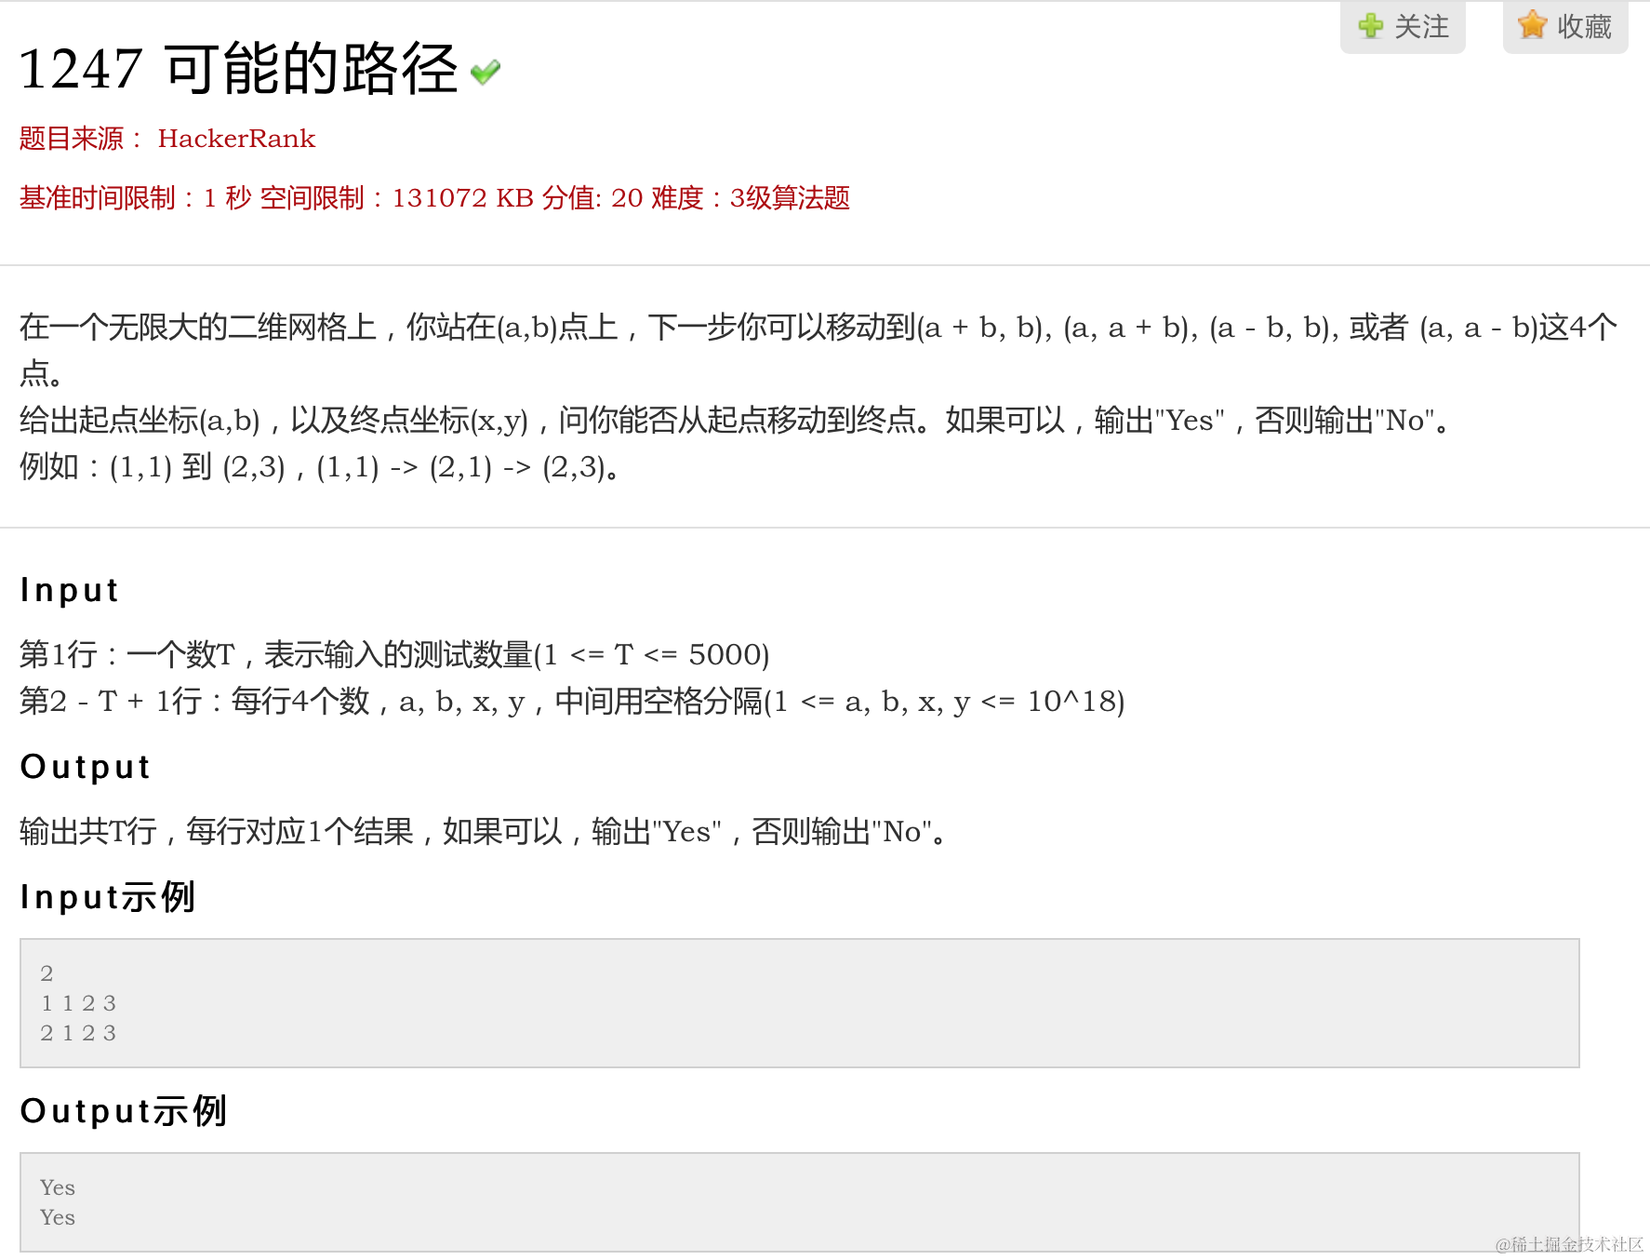The height and width of the screenshot is (1260, 1650).
Task: Click the score text 分值: 20
Action: point(592,198)
